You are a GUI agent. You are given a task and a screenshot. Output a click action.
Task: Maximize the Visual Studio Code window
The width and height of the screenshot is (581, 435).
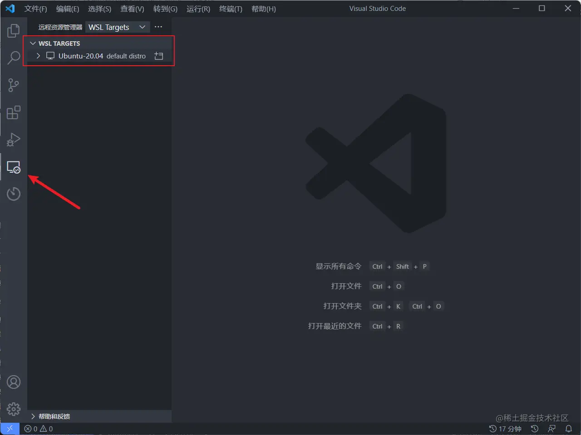(542, 9)
